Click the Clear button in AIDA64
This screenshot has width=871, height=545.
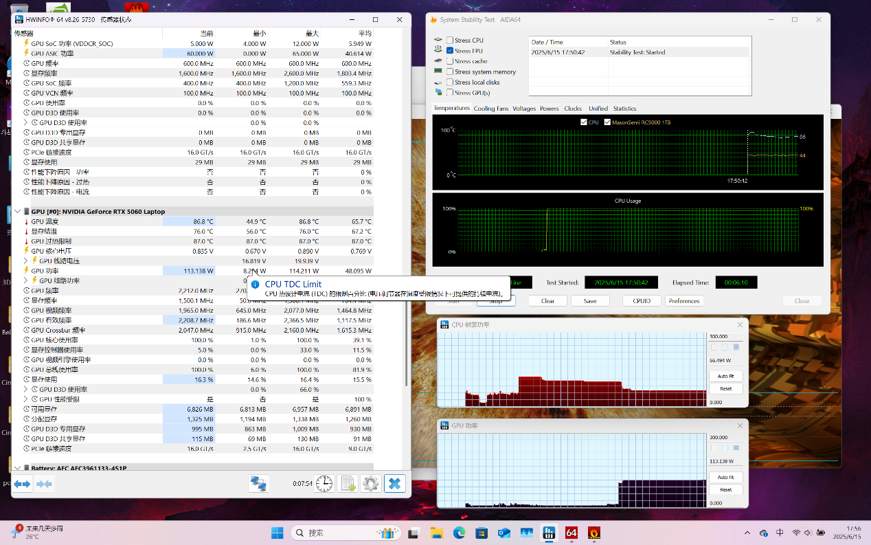[x=548, y=301]
